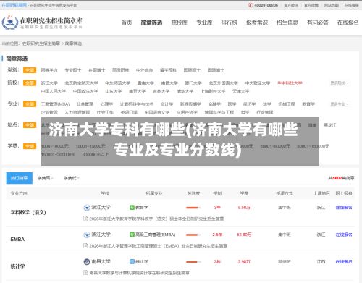The height and width of the screenshot is (283, 362).
Task: Filter schools by 中国人民大学
Action: coord(54,91)
